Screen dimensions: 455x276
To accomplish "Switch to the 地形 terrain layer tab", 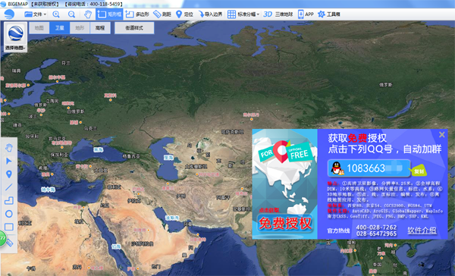I will pyautogui.click(x=80, y=28).
